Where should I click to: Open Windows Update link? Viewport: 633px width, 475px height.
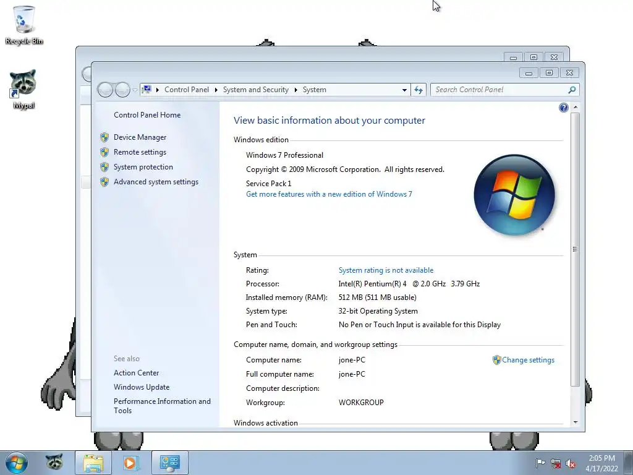(142, 387)
